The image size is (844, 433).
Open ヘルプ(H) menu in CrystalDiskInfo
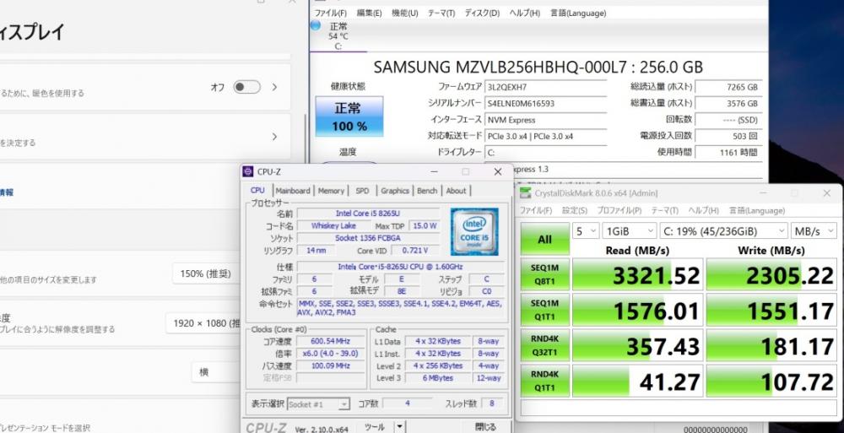[525, 13]
